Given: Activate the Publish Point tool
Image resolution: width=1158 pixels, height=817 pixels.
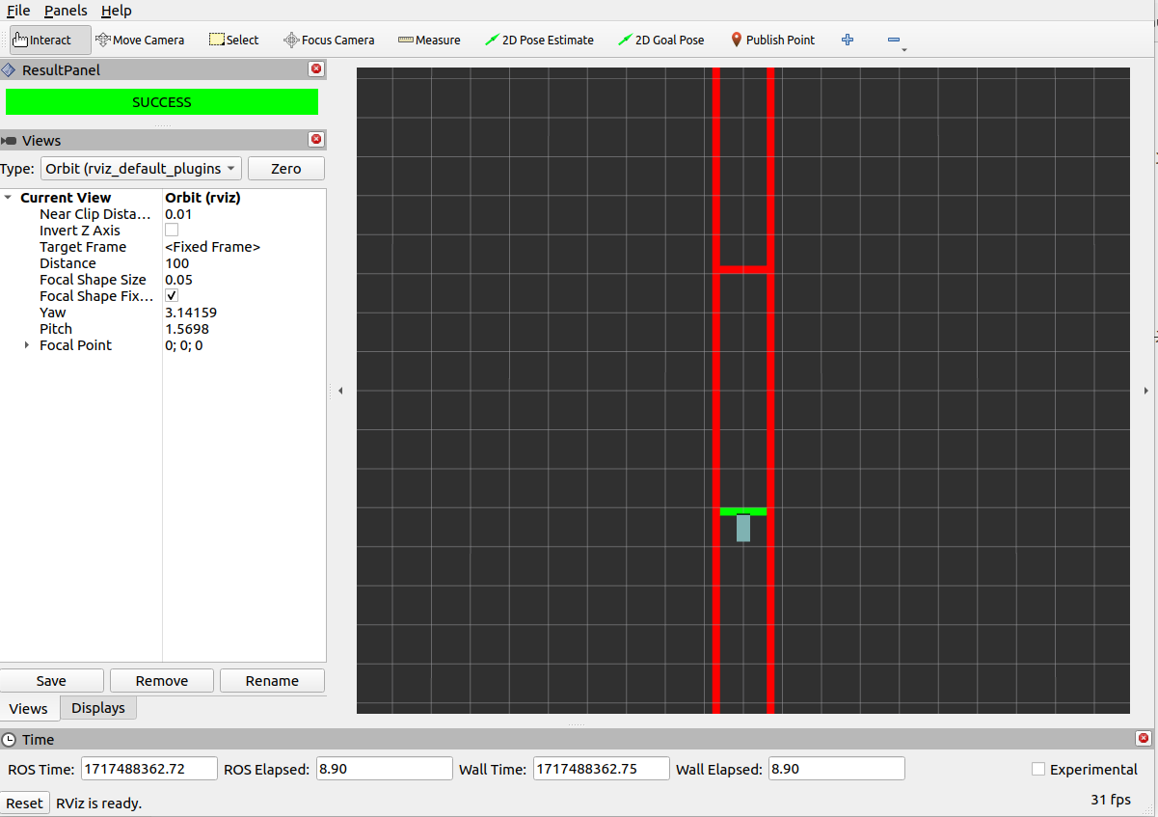Looking at the screenshot, I should tap(772, 40).
